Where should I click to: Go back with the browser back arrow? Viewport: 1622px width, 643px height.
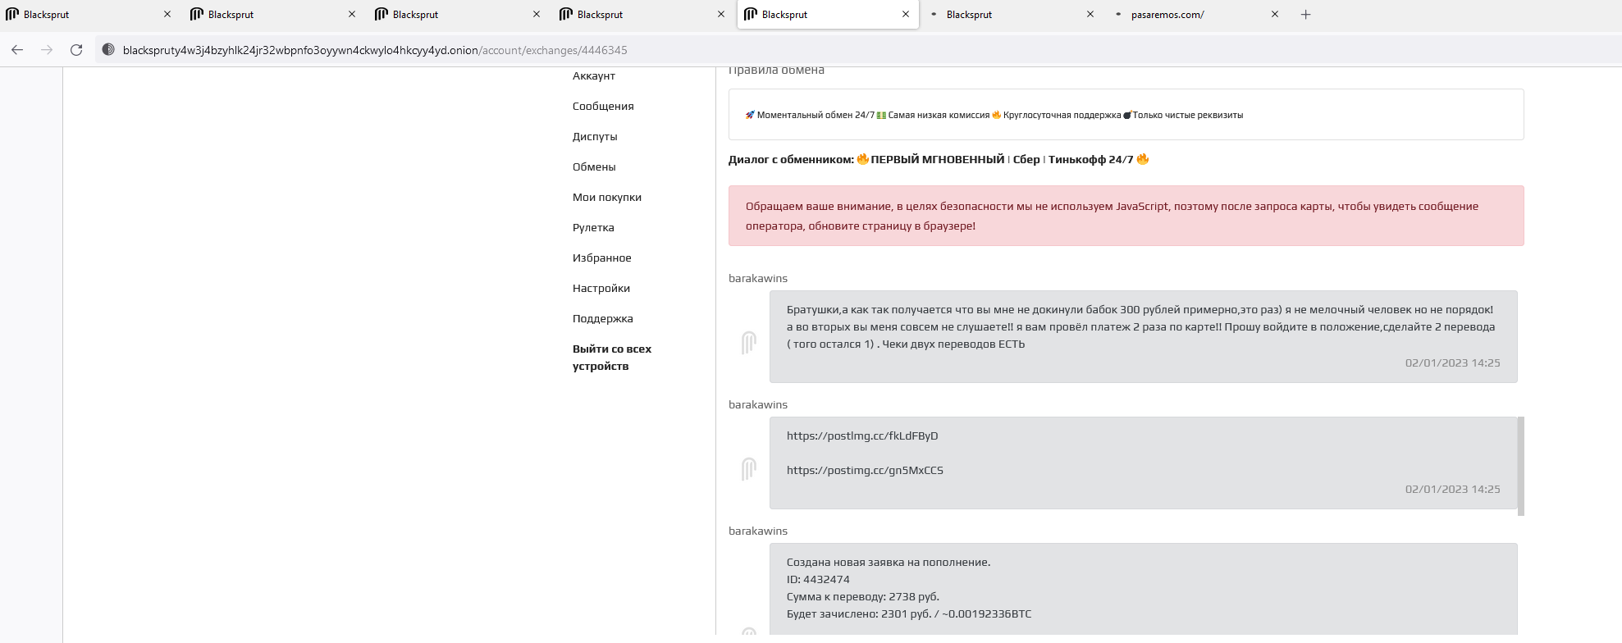tap(17, 50)
